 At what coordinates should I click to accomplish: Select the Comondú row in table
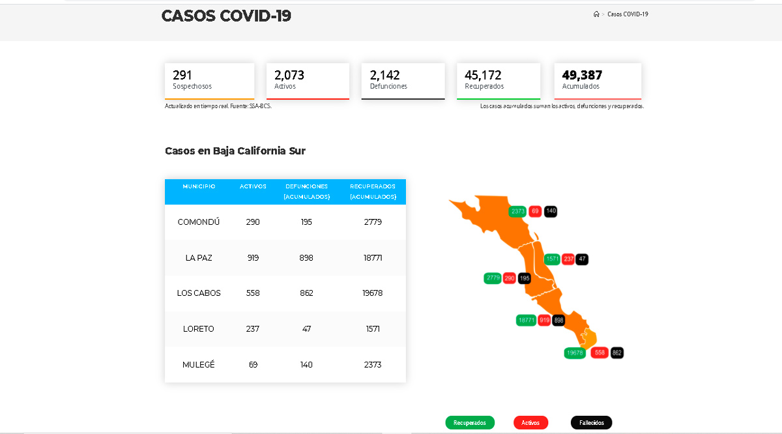tap(285, 222)
